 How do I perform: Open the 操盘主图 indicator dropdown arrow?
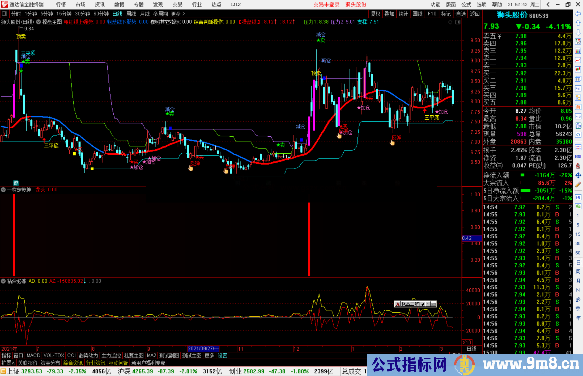click(x=39, y=22)
